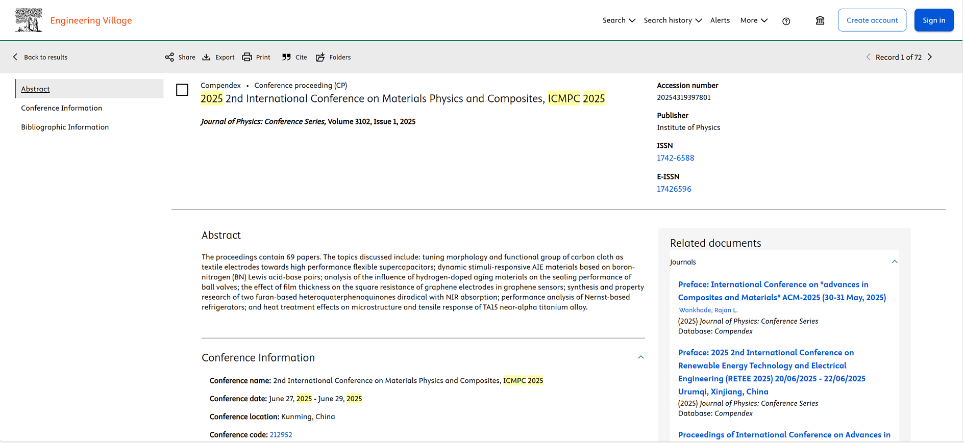Click the Share icon in toolbar
964x443 pixels.
pyautogui.click(x=169, y=57)
